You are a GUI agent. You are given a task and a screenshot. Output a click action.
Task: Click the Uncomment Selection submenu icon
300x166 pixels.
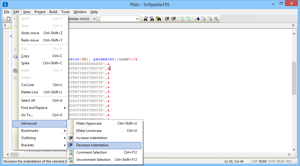click(71, 160)
